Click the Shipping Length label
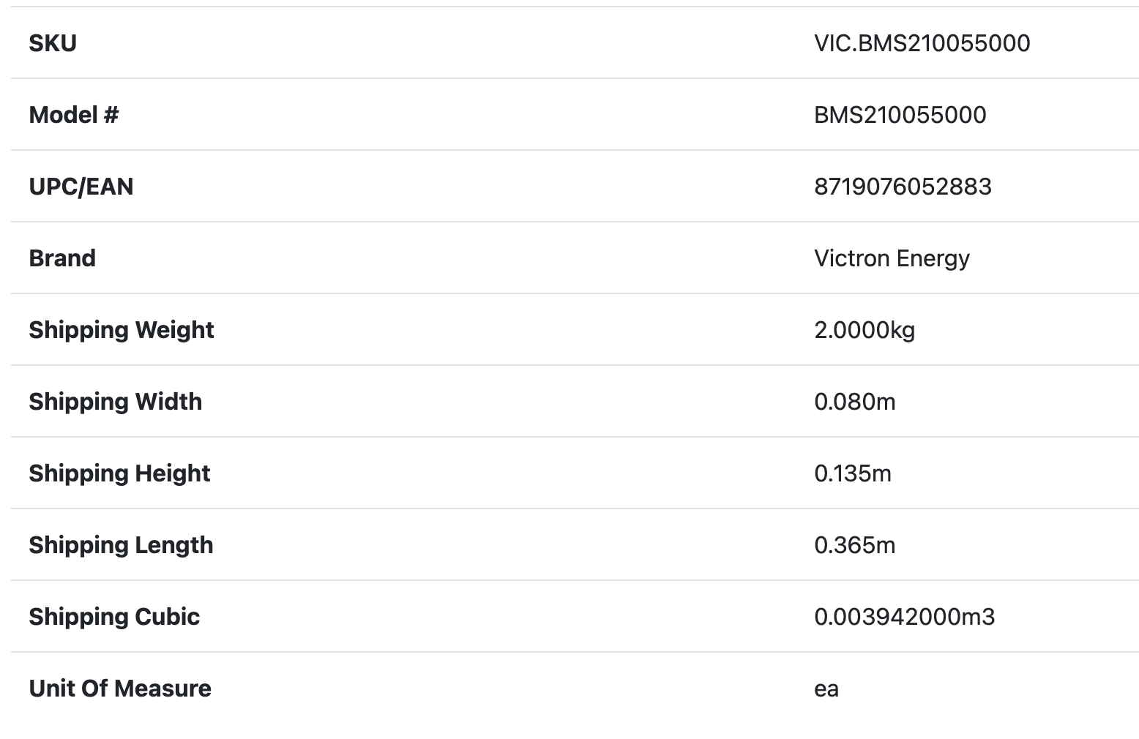Viewport: 1139px width, 739px height. tap(121, 545)
